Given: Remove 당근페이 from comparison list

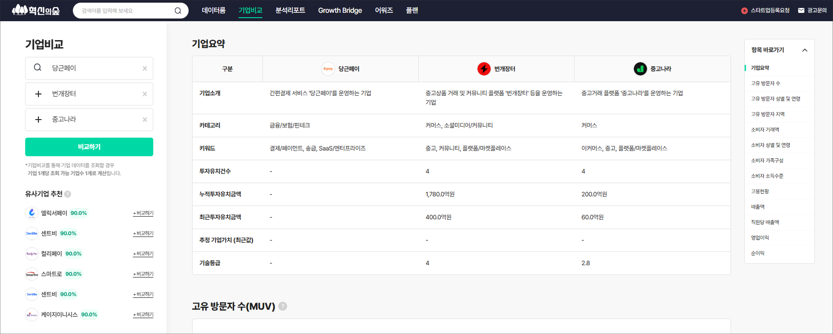Looking at the screenshot, I should pos(144,68).
